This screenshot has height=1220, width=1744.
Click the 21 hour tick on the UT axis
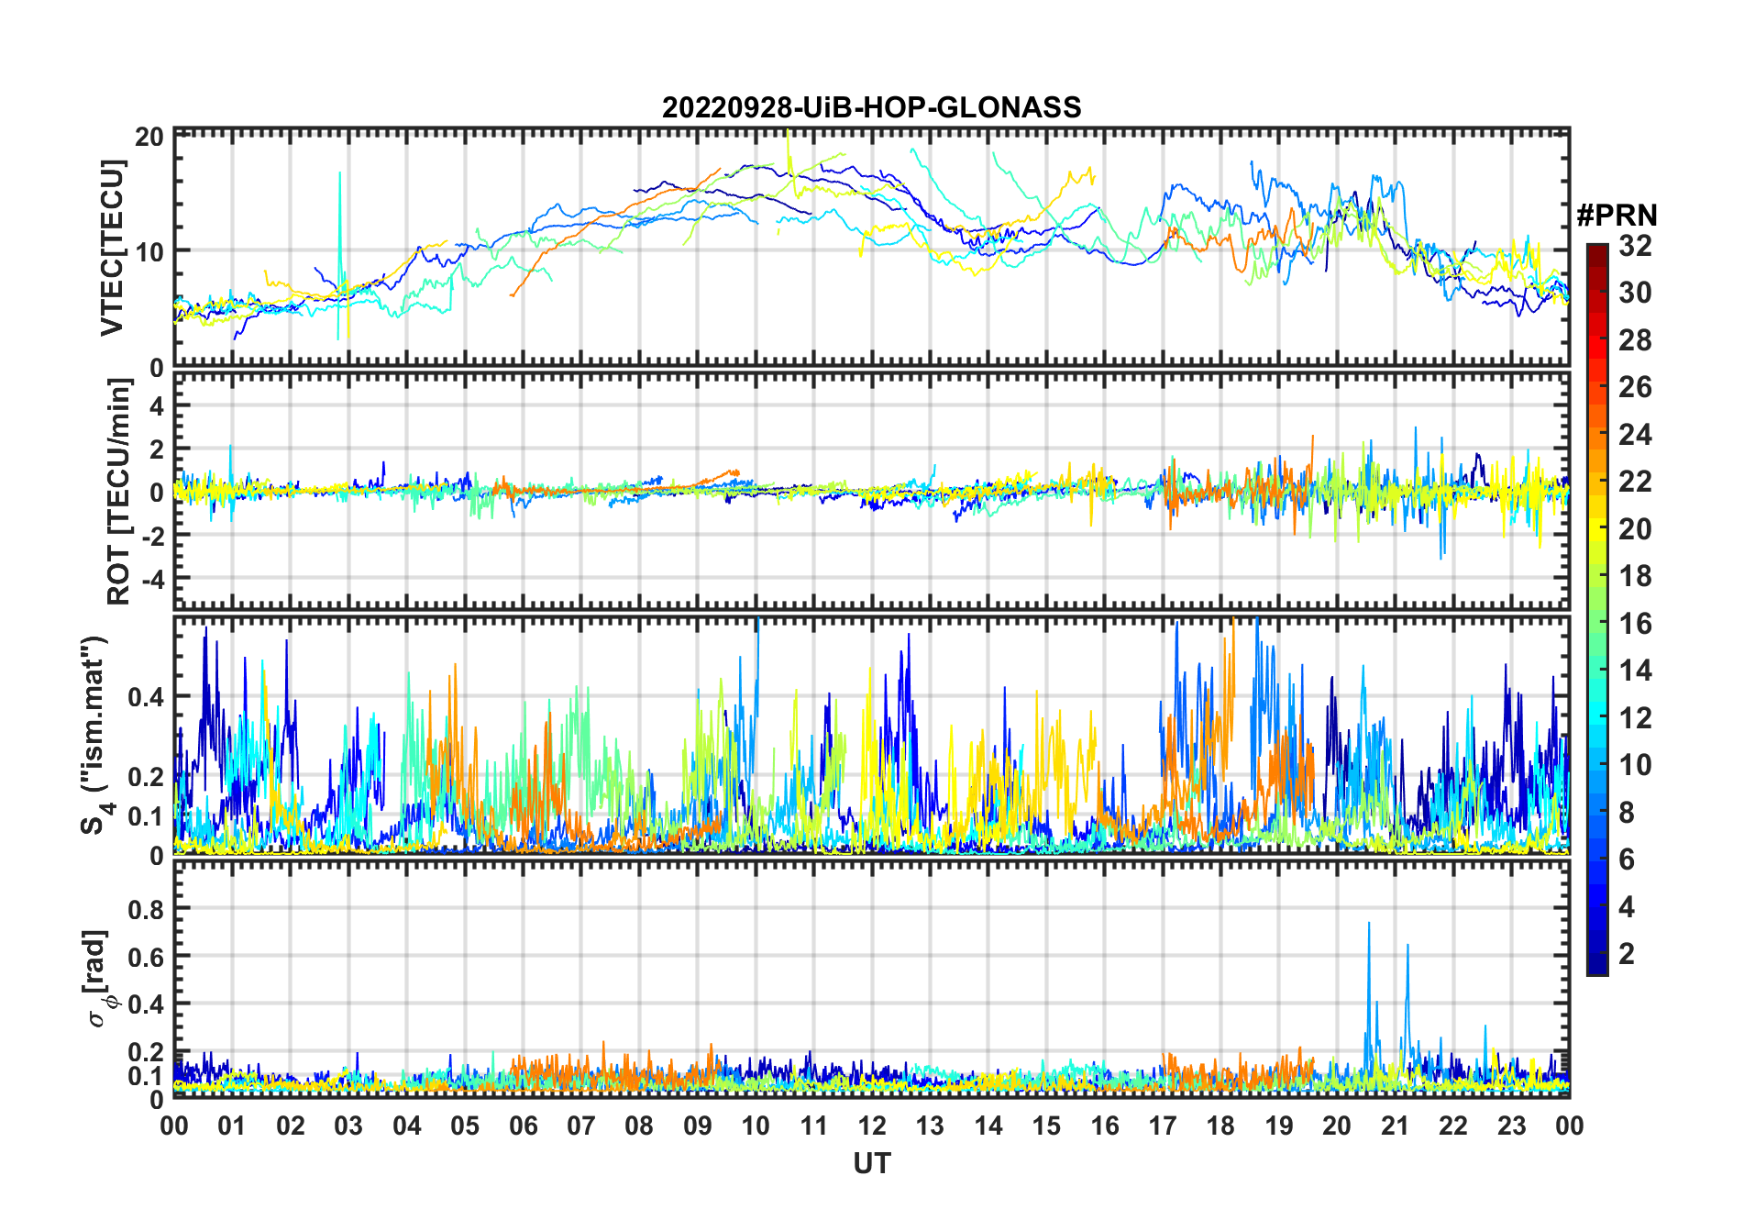[1395, 1126]
